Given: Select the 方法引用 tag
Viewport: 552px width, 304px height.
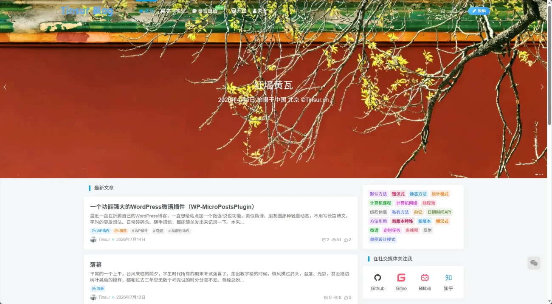Looking at the screenshot, I should pos(378,221).
